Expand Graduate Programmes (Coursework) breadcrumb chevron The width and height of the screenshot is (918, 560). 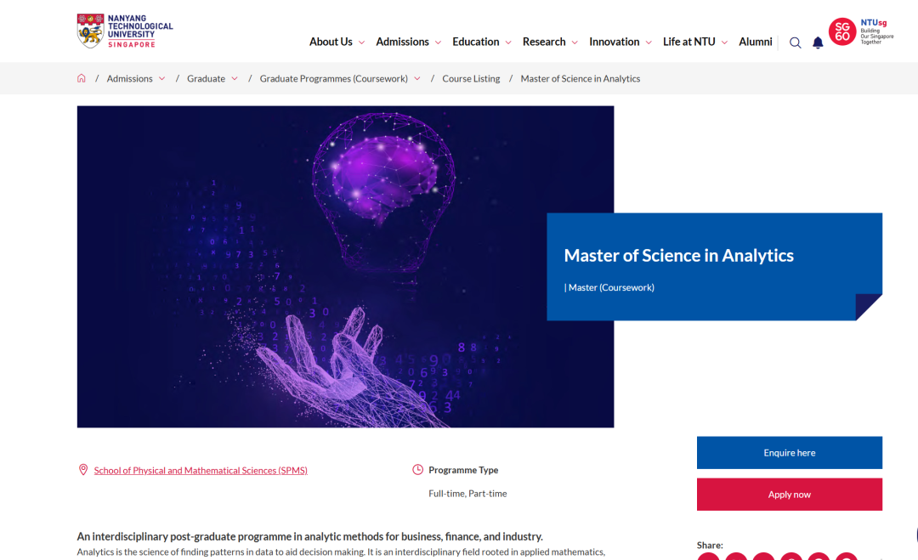[417, 79]
